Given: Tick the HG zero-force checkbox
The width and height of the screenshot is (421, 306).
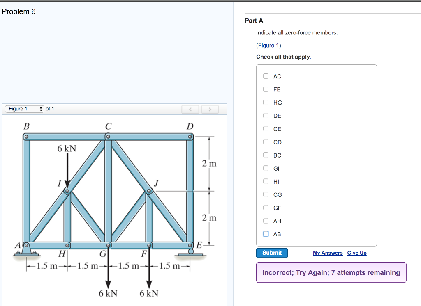Looking at the screenshot, I should [x=266, y=103].
